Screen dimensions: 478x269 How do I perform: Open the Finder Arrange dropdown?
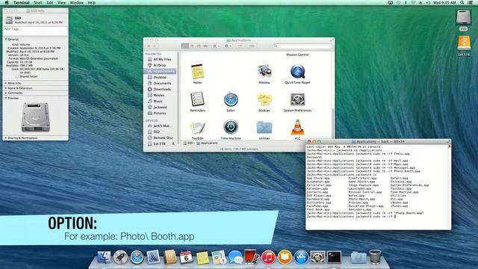(x=216, y=46)
